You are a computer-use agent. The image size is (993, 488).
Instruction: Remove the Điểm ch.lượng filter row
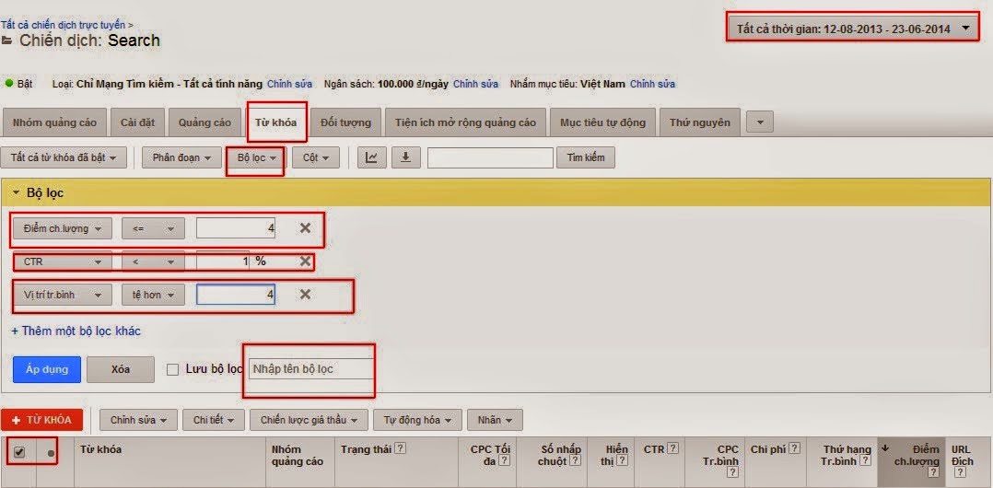[x=305, y=227]
